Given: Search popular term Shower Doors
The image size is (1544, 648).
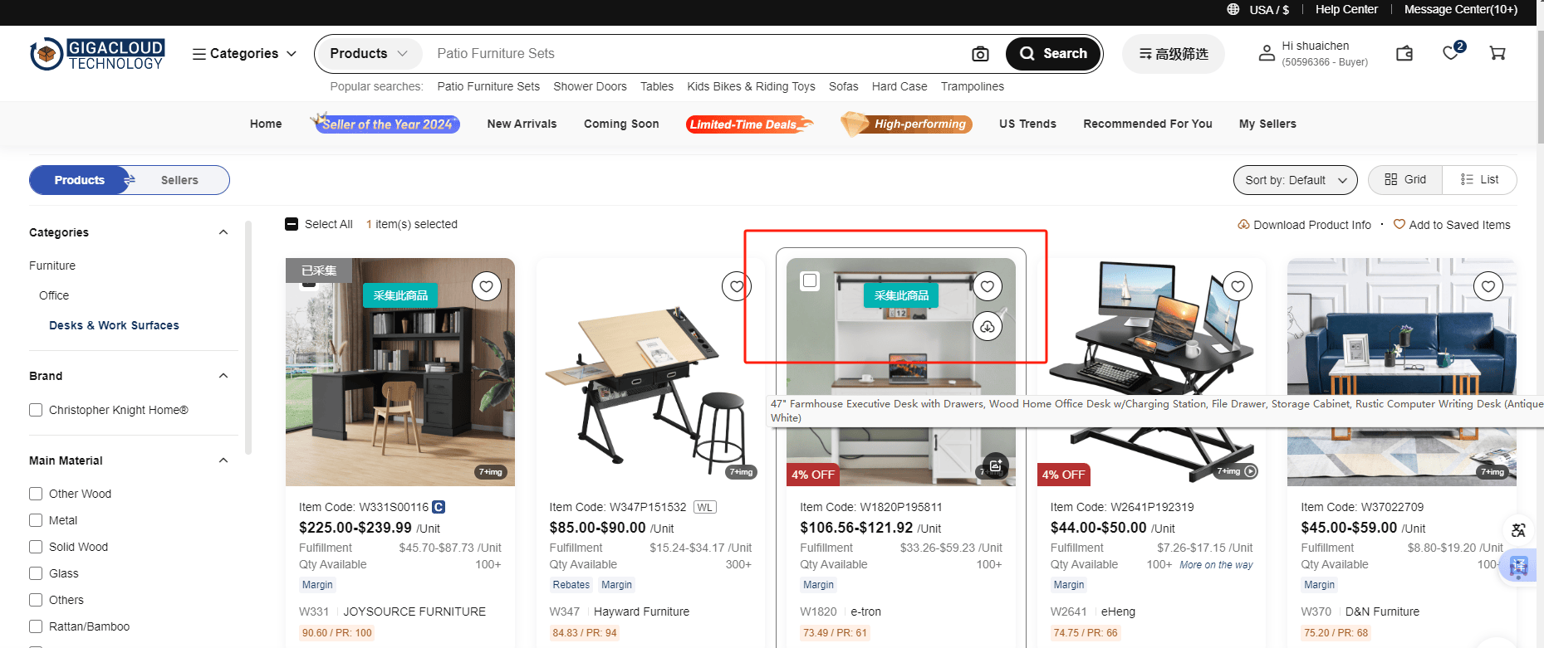Looking at the screenshot, I should (590, 86).
